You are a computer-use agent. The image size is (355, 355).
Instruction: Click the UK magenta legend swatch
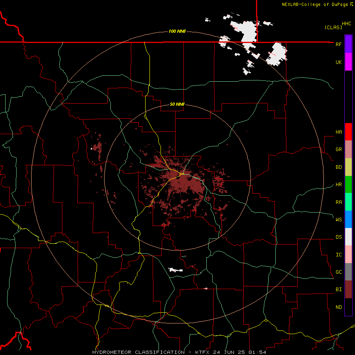click(348, 62)
